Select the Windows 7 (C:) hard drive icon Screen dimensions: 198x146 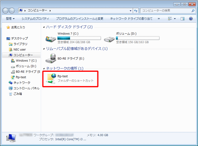(51, 39)
